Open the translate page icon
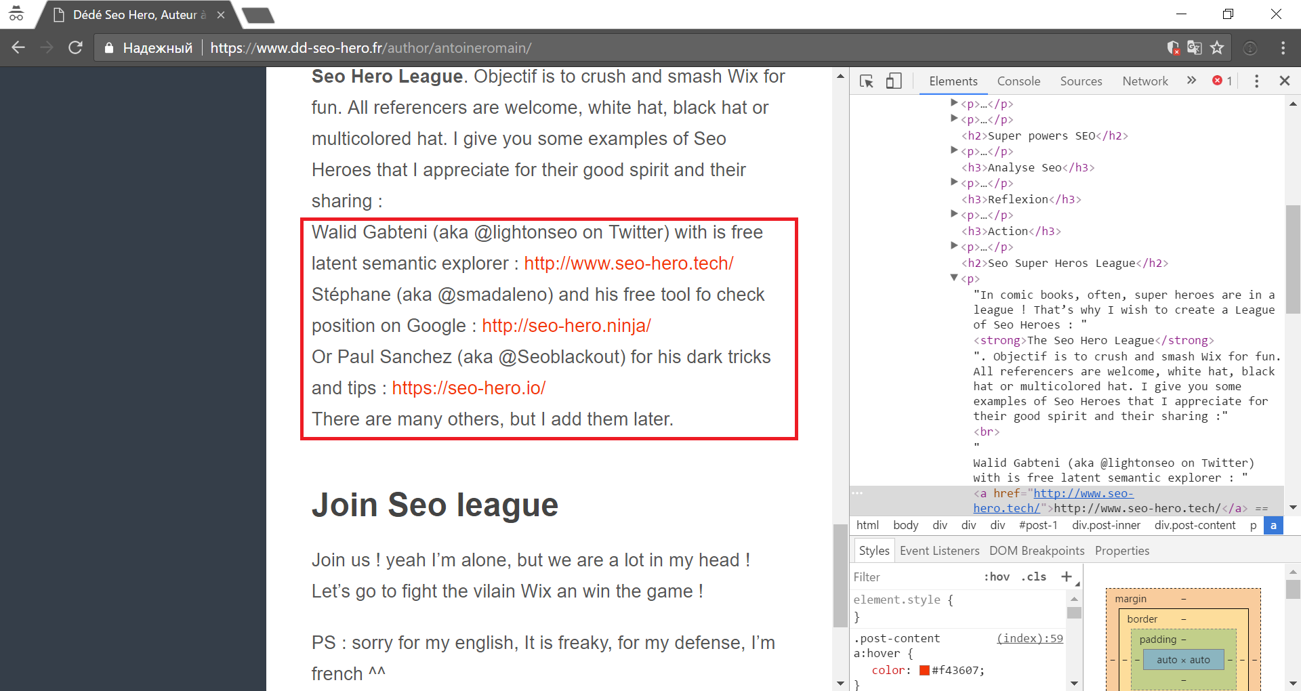Image resolution: width=1301 pixels, height=691 pixels. point(1195,47)
